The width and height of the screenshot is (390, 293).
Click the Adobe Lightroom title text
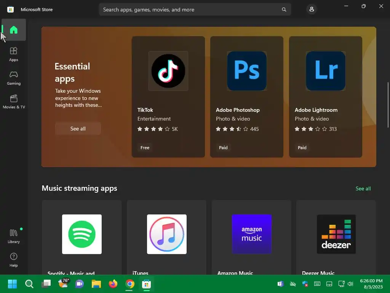[316, 110]
